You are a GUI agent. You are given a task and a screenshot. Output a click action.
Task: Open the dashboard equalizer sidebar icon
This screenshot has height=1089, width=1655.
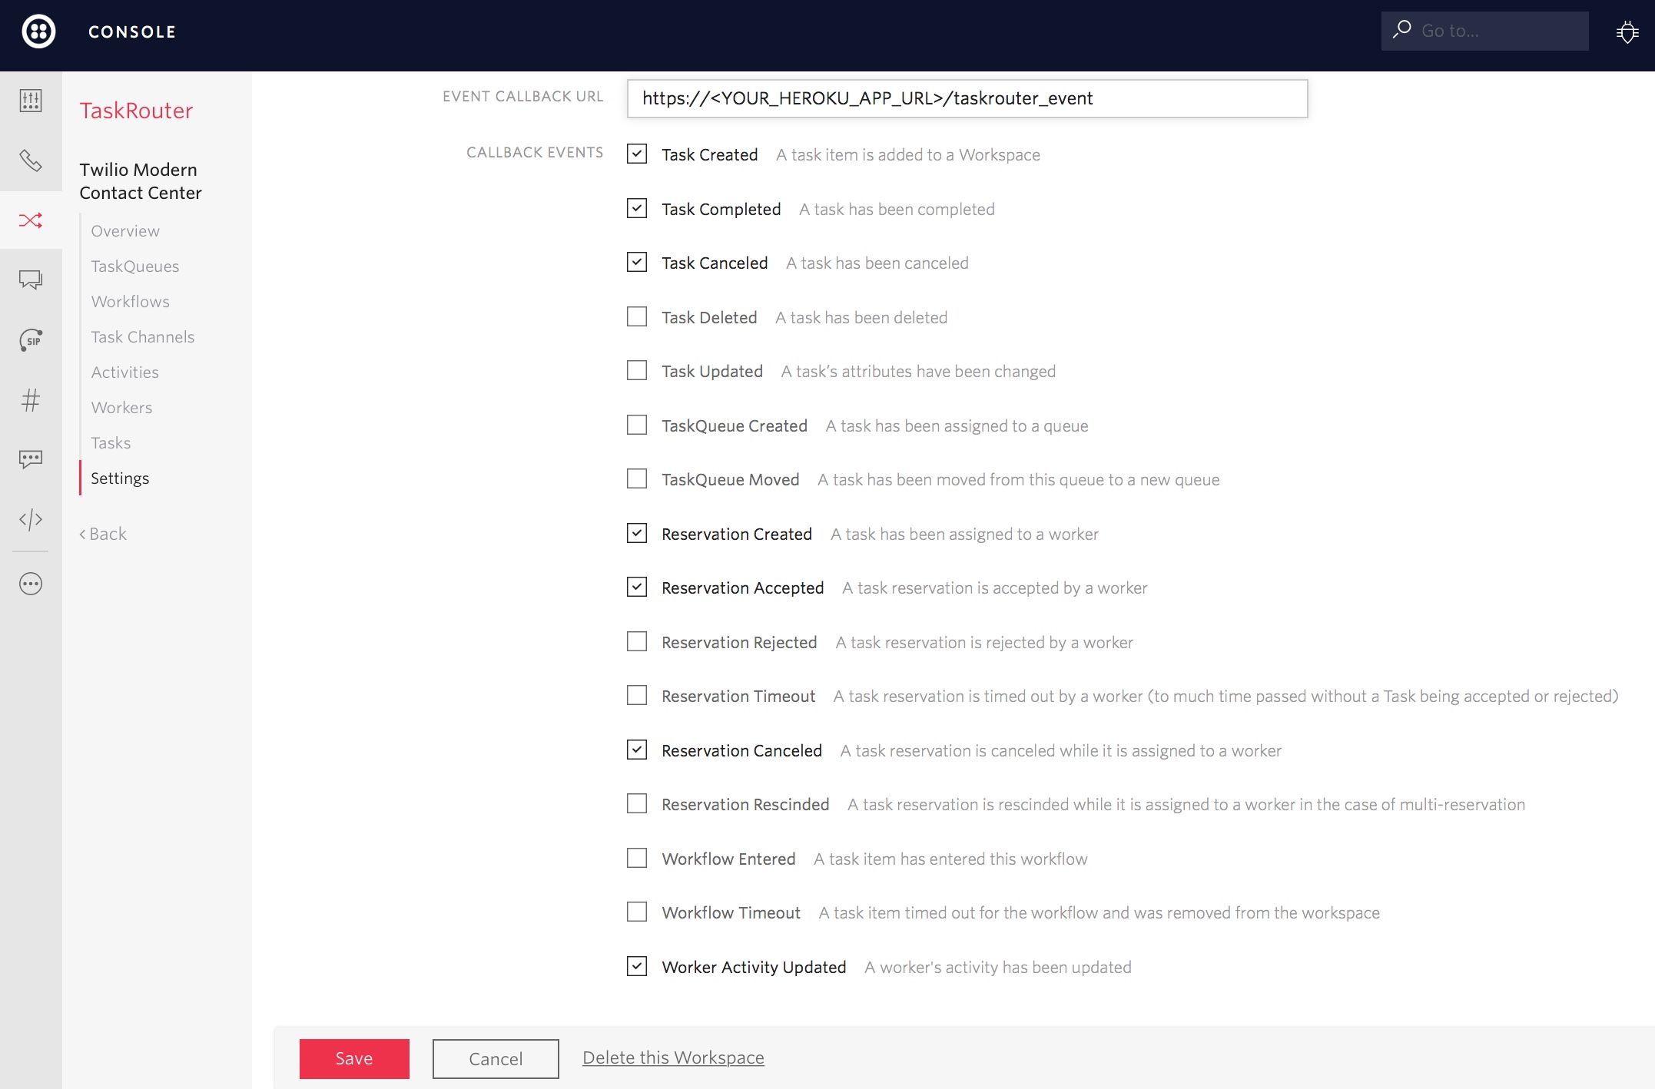pos(31,101)
